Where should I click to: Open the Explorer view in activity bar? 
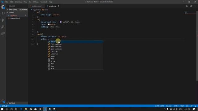3,7
